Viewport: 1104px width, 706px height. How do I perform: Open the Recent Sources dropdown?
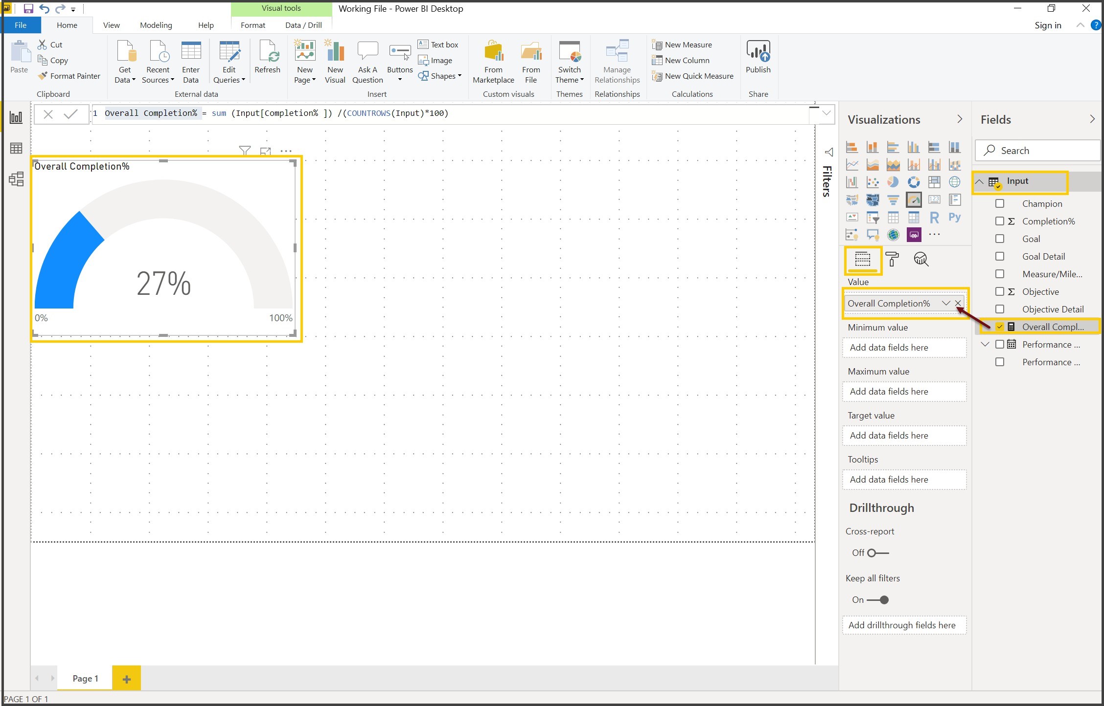click(x=158, y=75)
